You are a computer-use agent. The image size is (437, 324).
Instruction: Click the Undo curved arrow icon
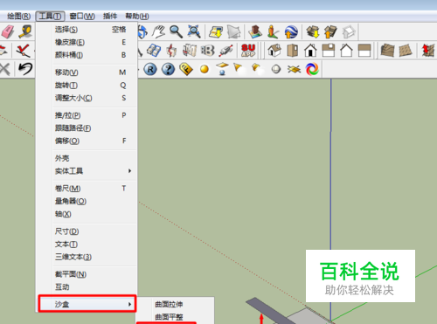[x=25, y=69]
